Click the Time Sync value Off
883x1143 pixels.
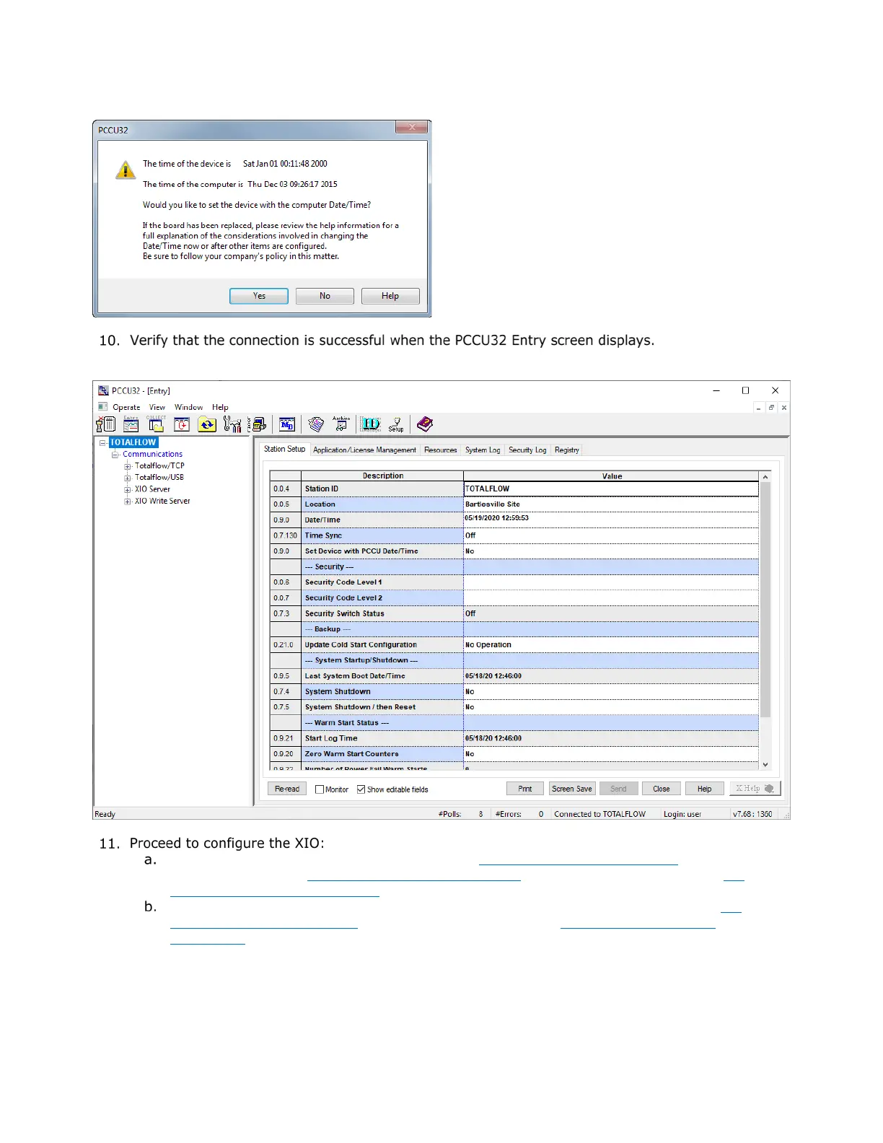pyautogui.click(x=611, y=535)
